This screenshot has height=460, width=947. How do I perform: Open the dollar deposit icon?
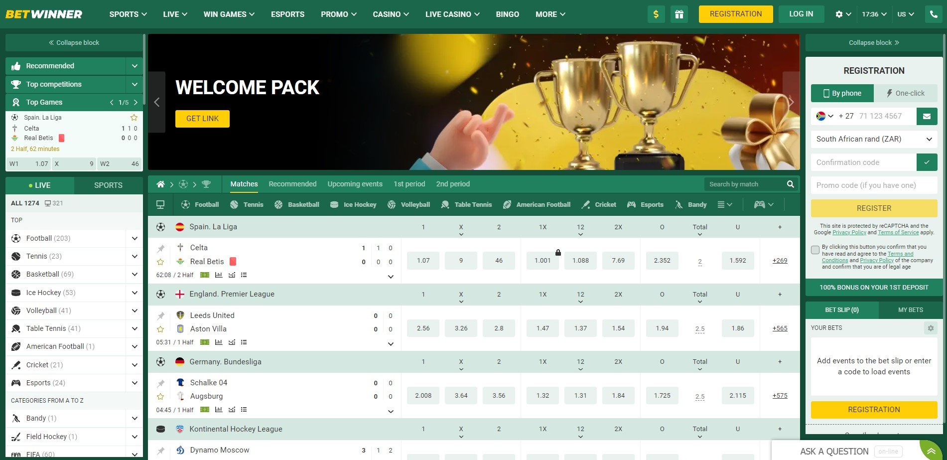pos(656,14)
